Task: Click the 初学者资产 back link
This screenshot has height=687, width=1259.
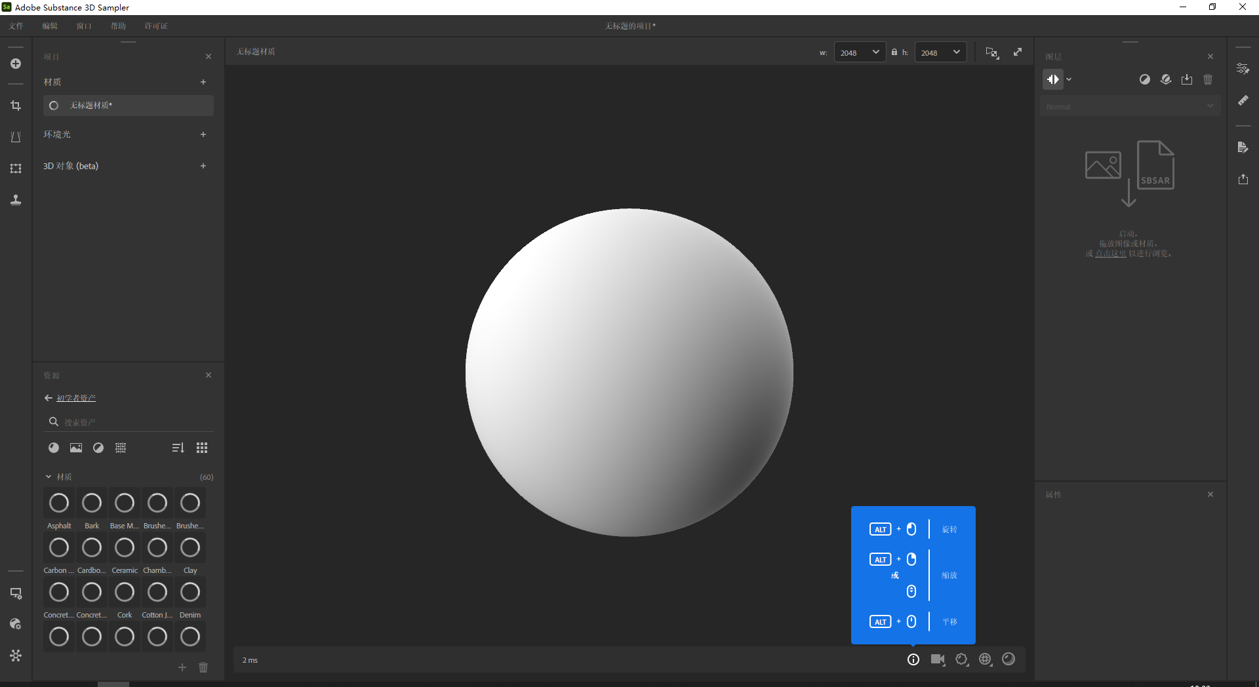Action: click(x=75, y=398)
